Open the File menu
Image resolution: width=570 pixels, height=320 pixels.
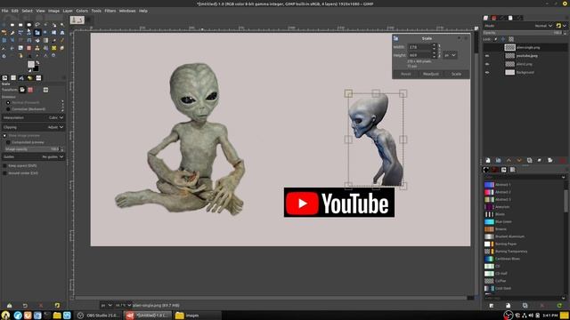point(4,11)
